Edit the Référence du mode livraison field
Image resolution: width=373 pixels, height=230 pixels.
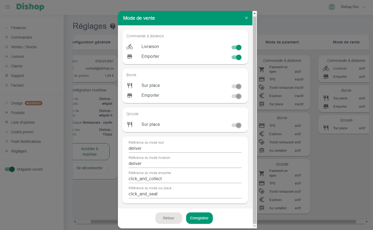click(185, 163)
